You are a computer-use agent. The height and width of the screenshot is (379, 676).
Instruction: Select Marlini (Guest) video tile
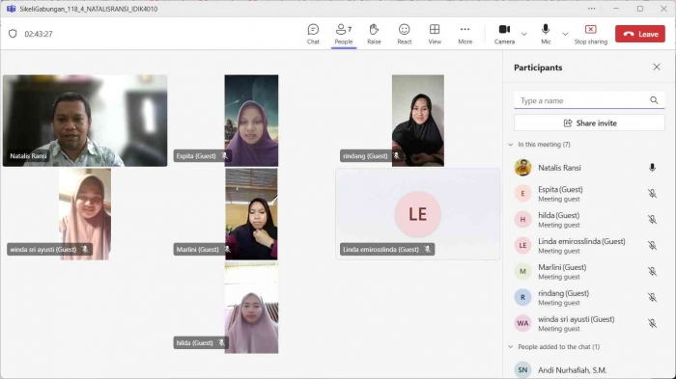click(x=251, y=214)
